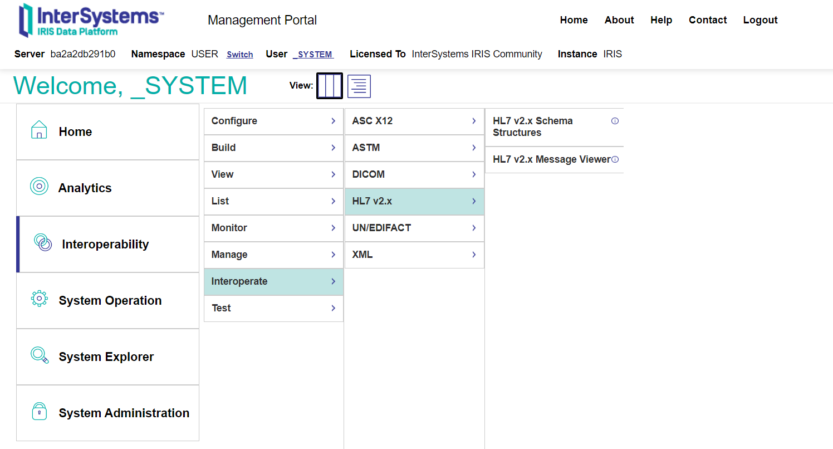Click the InterSystems IRIS Data Platform logo
This screenshot has width=833, height=449.
91,20
